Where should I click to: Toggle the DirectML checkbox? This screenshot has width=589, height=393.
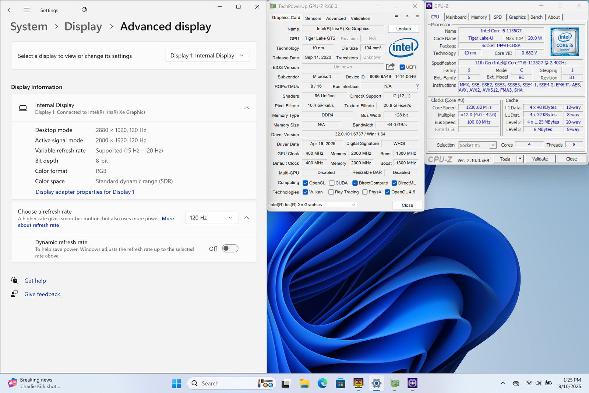(394, 183)
